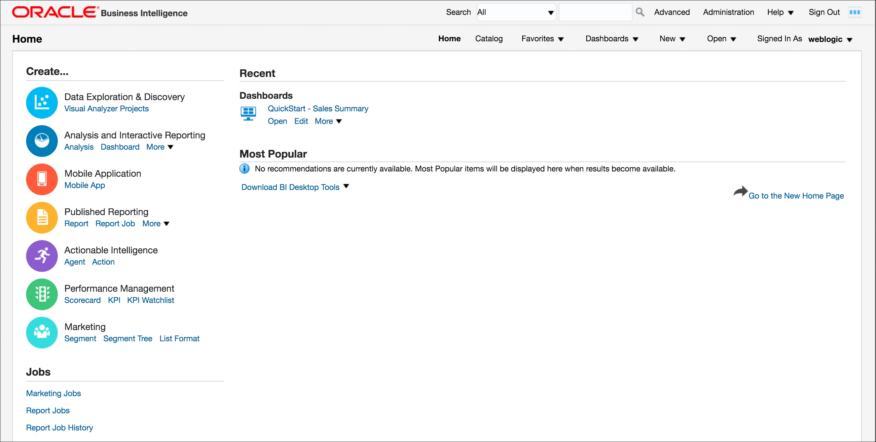Create a new Segment
This screenshot has width=876, height=442.
[x=80, y=339]
